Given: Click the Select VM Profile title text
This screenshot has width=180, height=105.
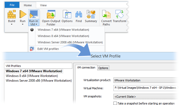Looking at the screenshot, I should click(106, 56).
